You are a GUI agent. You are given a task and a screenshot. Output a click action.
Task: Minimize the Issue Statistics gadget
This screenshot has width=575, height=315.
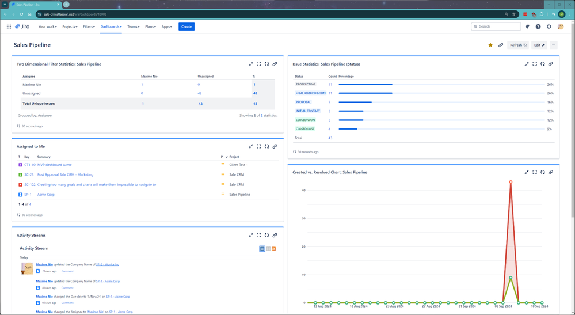pyautogui.click(x=527, y=64)
